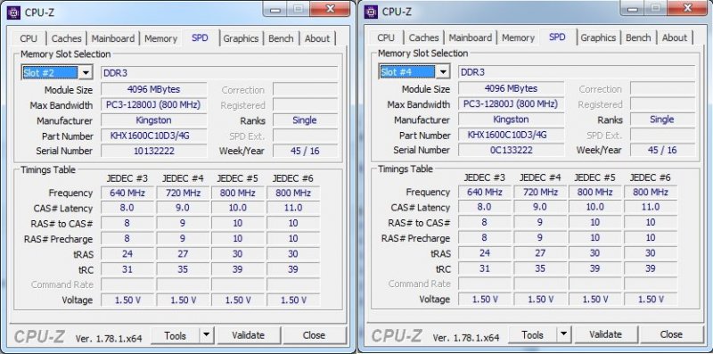713x354 pixels.
Task: Switch to CPU tab in right window
Action: point(386,37)
